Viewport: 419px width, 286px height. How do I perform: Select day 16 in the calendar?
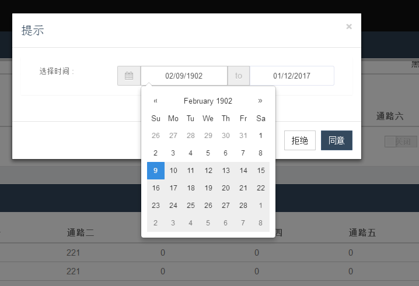[x=156, y=188]
